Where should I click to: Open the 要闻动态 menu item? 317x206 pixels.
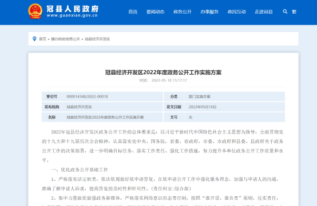pyautogui.click(x=155, y=11)
